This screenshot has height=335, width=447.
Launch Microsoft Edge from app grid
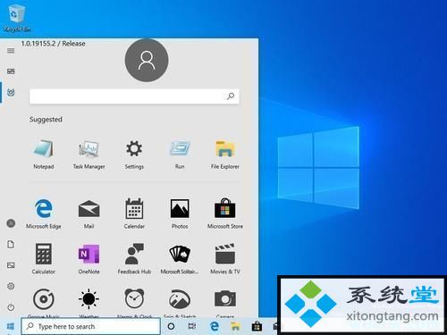(44, 214)
